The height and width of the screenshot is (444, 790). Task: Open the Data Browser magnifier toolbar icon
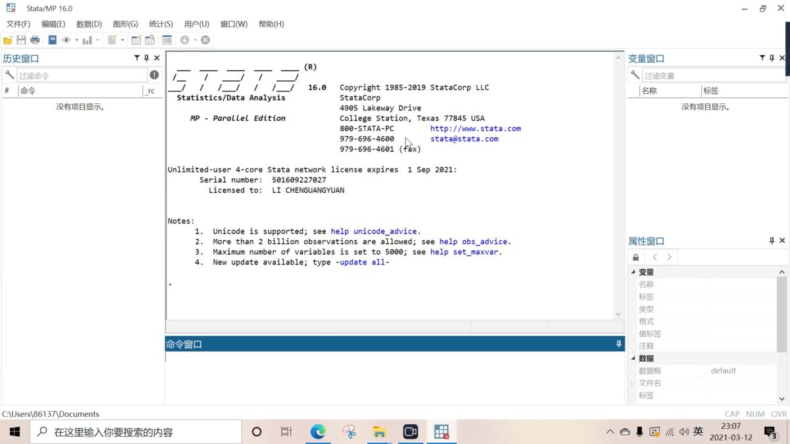coord(150,40)
